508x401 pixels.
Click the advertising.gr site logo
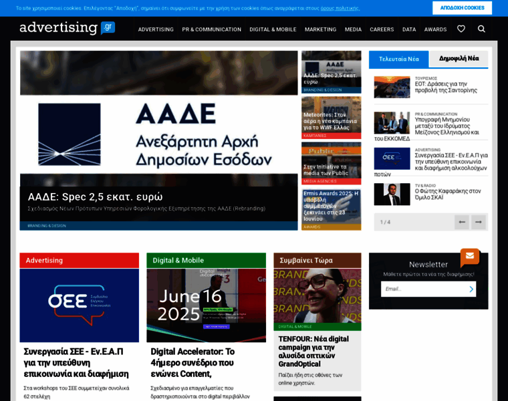67,28
